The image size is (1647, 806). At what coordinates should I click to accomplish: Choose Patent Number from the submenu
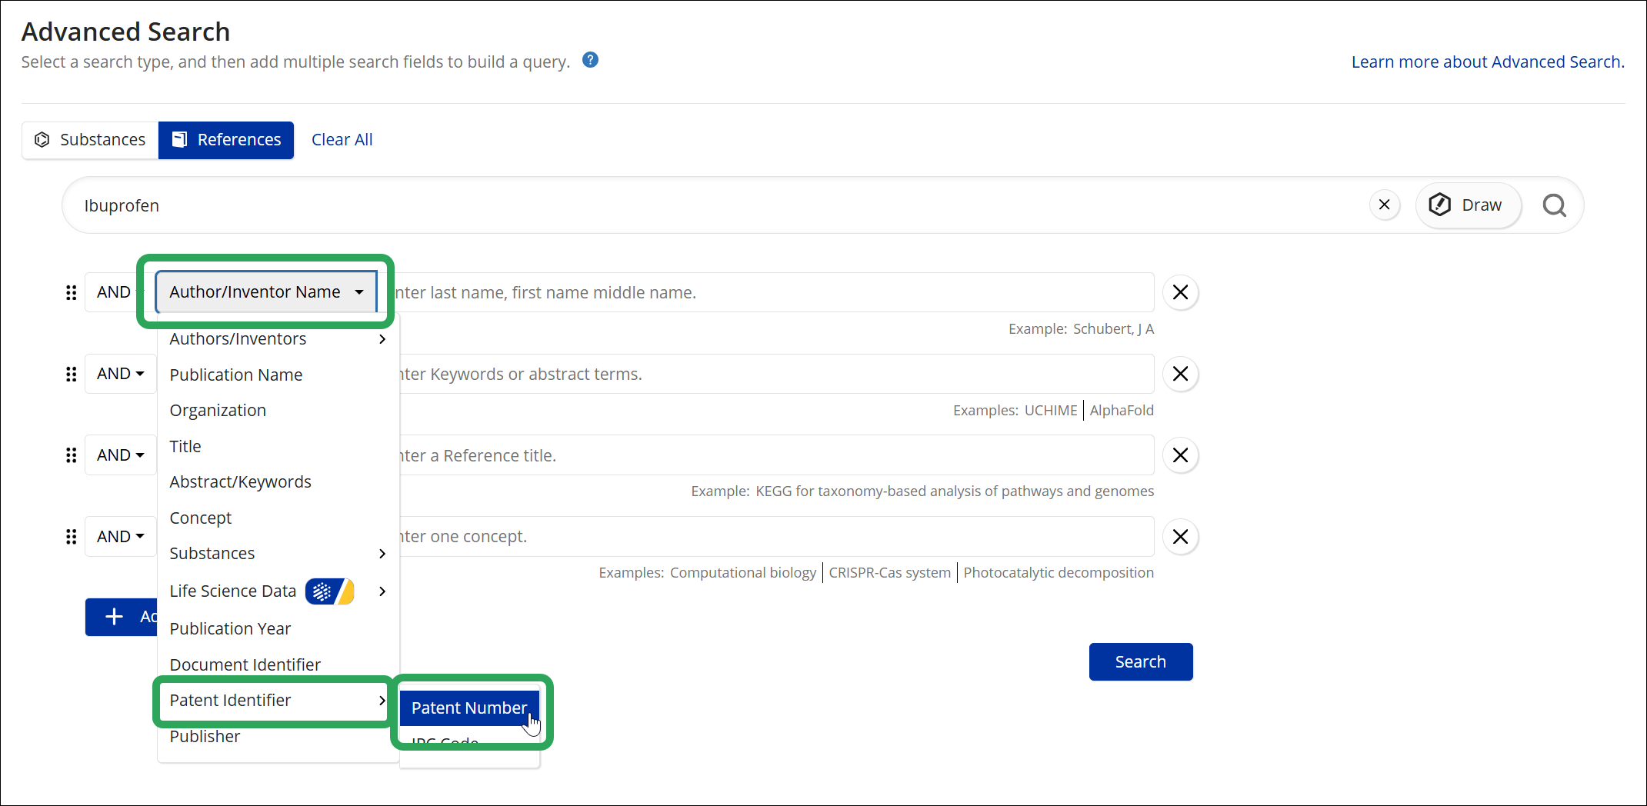(x=469, y=708)
